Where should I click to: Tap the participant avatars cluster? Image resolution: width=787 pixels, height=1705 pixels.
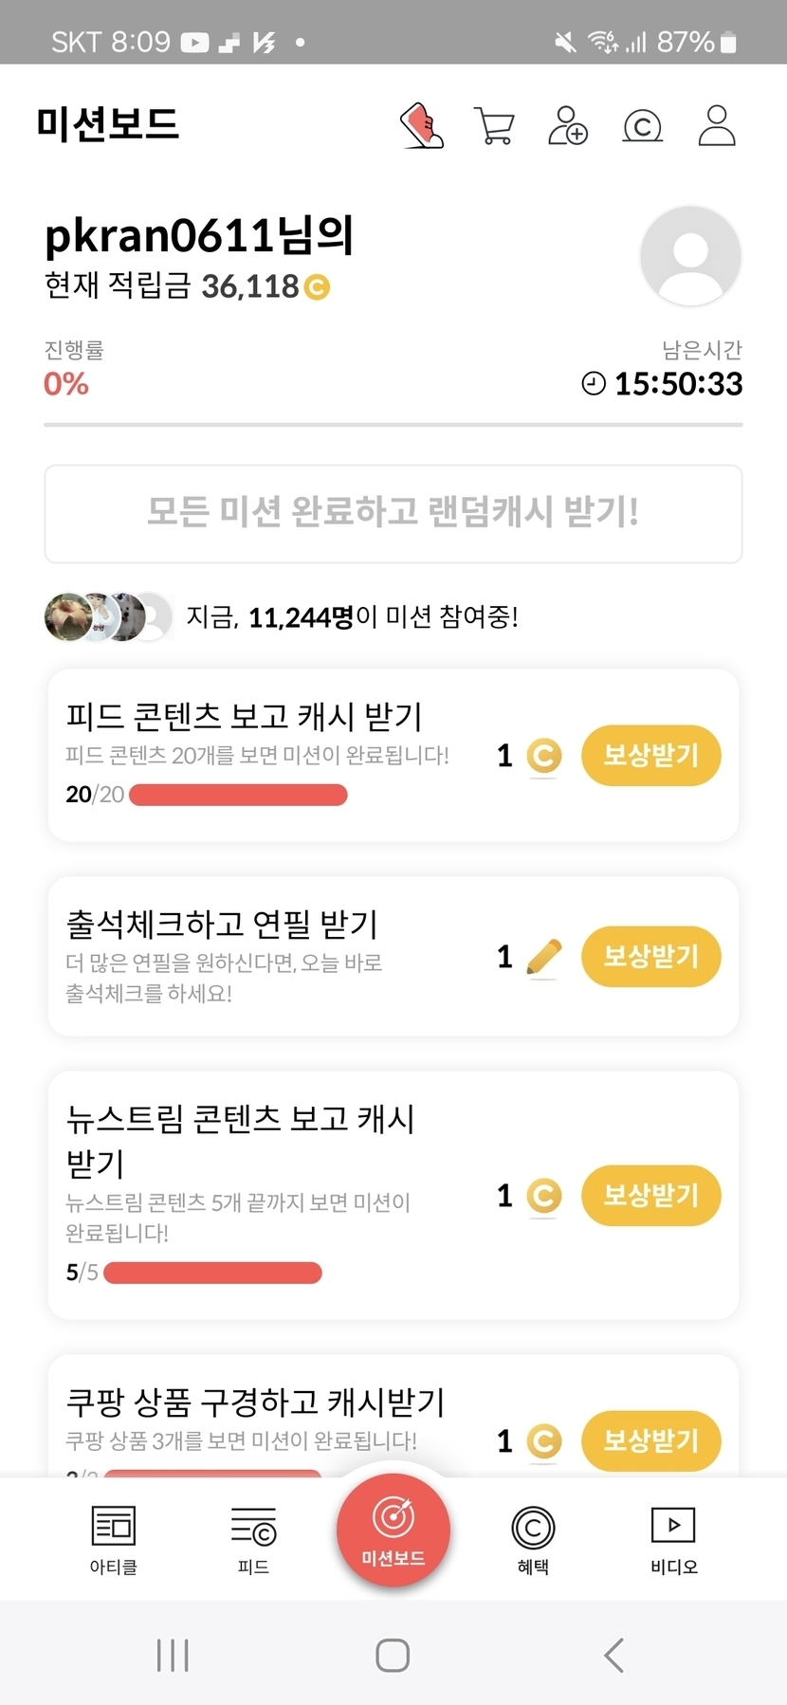108,617
